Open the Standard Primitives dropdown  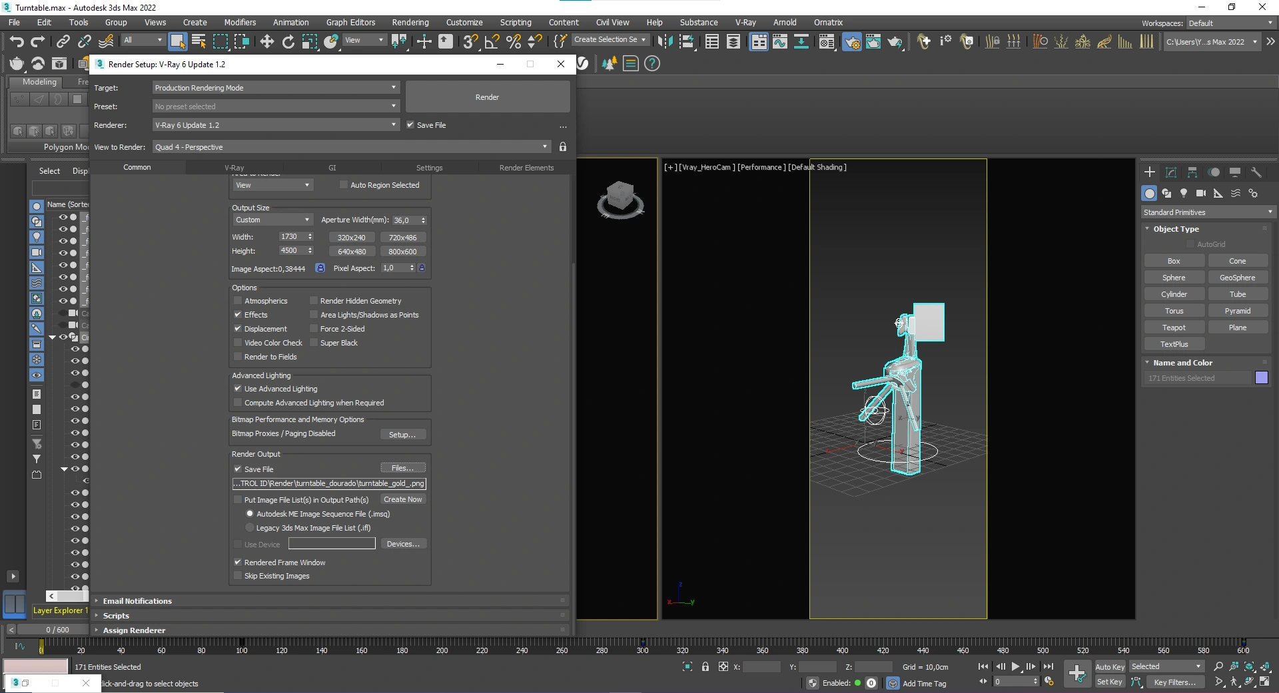click(x=1208, y=212)
